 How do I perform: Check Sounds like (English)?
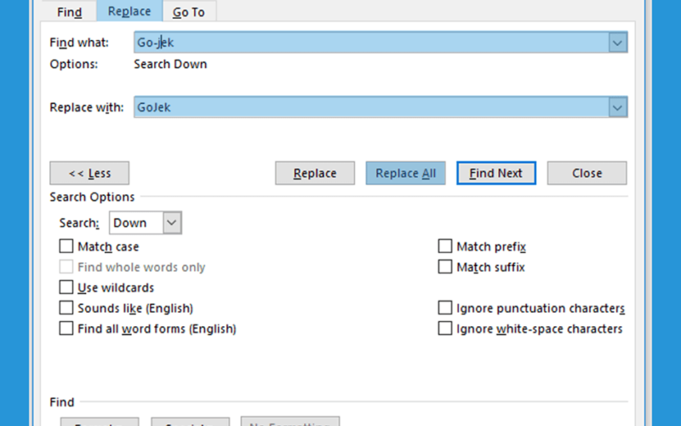pyautogui.click(x=66, y=308)
